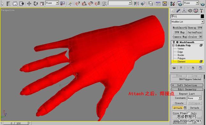The height and width of the screenshot is (125, 206).
Task: Click the Align tool
Action: (143, 4)
